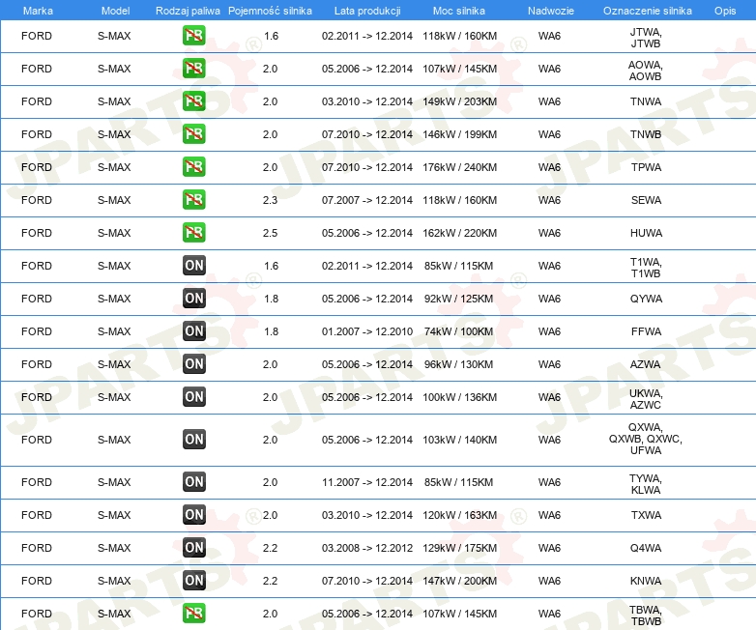
Task: Click the 96kW / 130KM power cell
Action: [x=458, y=364]
